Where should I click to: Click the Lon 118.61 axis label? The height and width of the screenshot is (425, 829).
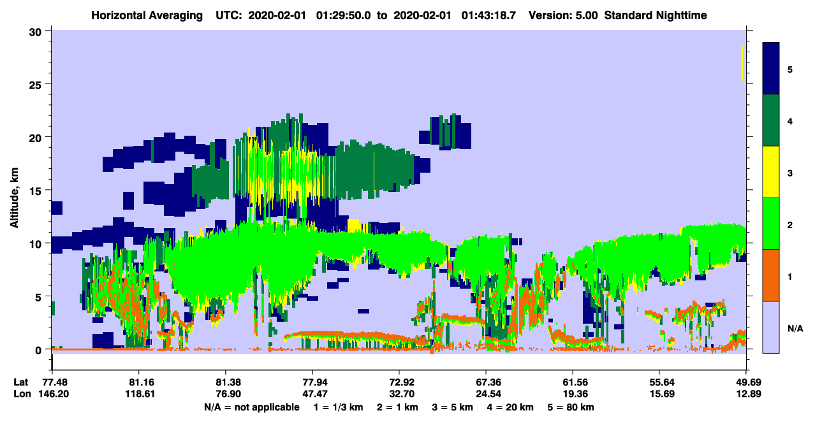coord(138,394)
